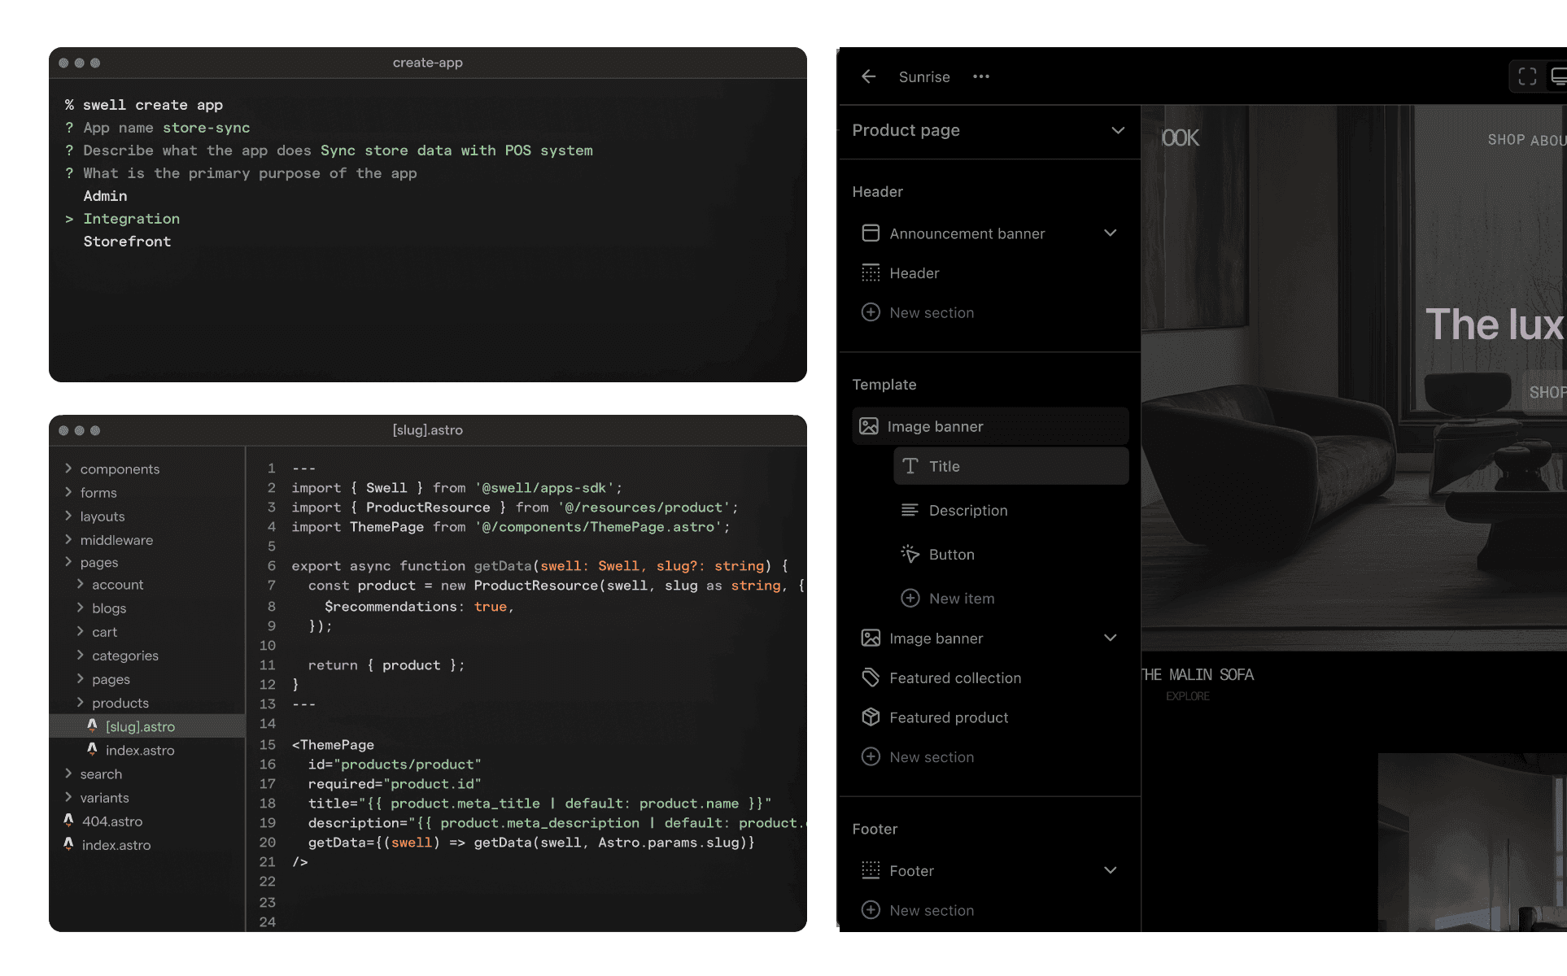The image size is (1567, 976).
Task: Enter fullscreen preview mode
Action: pos(1527,76)
